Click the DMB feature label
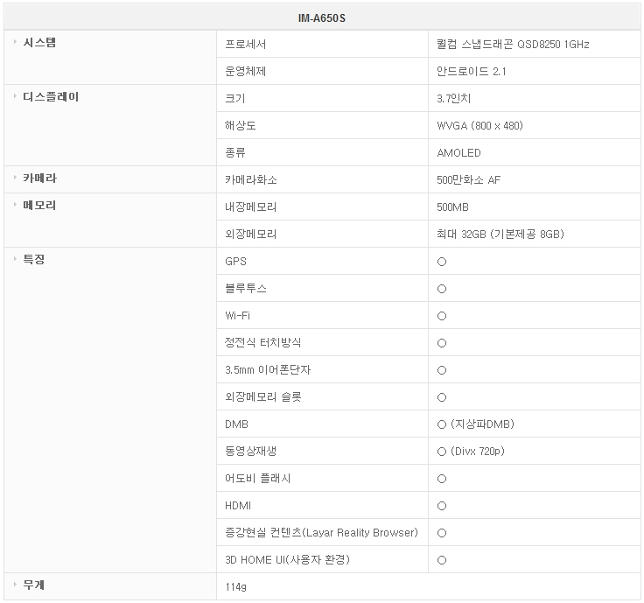 [x=236, y=424]
